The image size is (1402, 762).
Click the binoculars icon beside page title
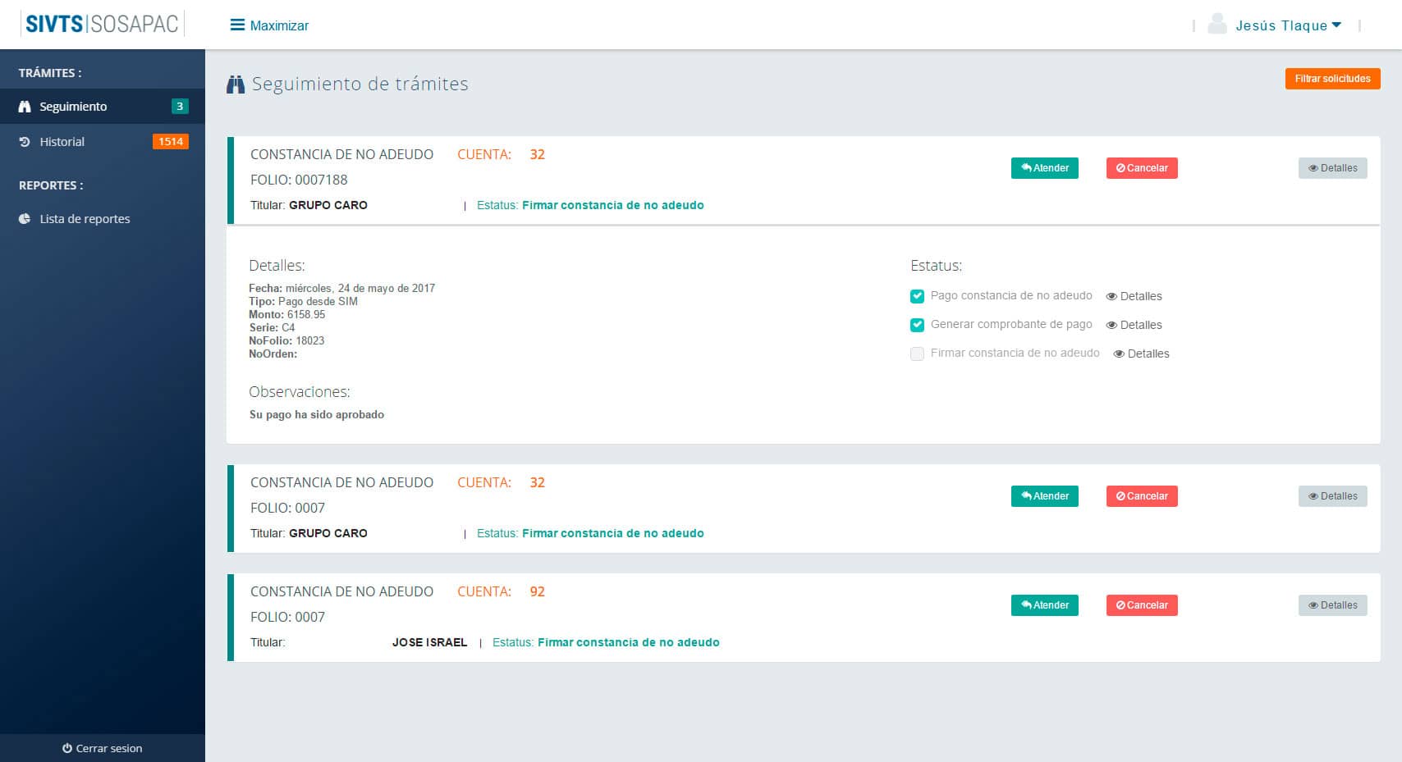click(x=236, y=84)
